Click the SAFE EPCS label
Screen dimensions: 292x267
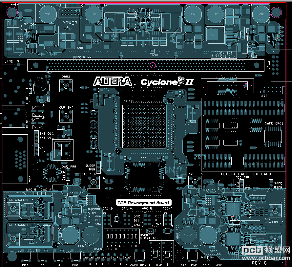[274, 123]
